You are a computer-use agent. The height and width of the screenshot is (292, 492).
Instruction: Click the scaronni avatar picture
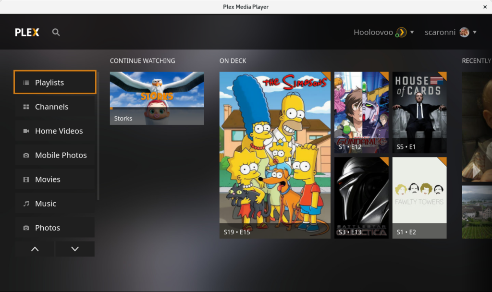[x=463, y=32]
